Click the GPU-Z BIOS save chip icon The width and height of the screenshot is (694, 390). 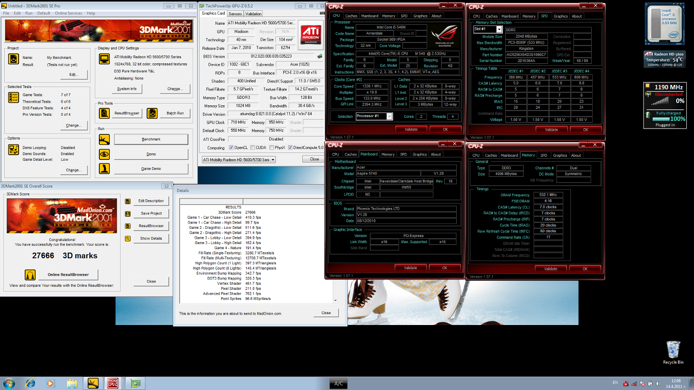pos(320,56)
